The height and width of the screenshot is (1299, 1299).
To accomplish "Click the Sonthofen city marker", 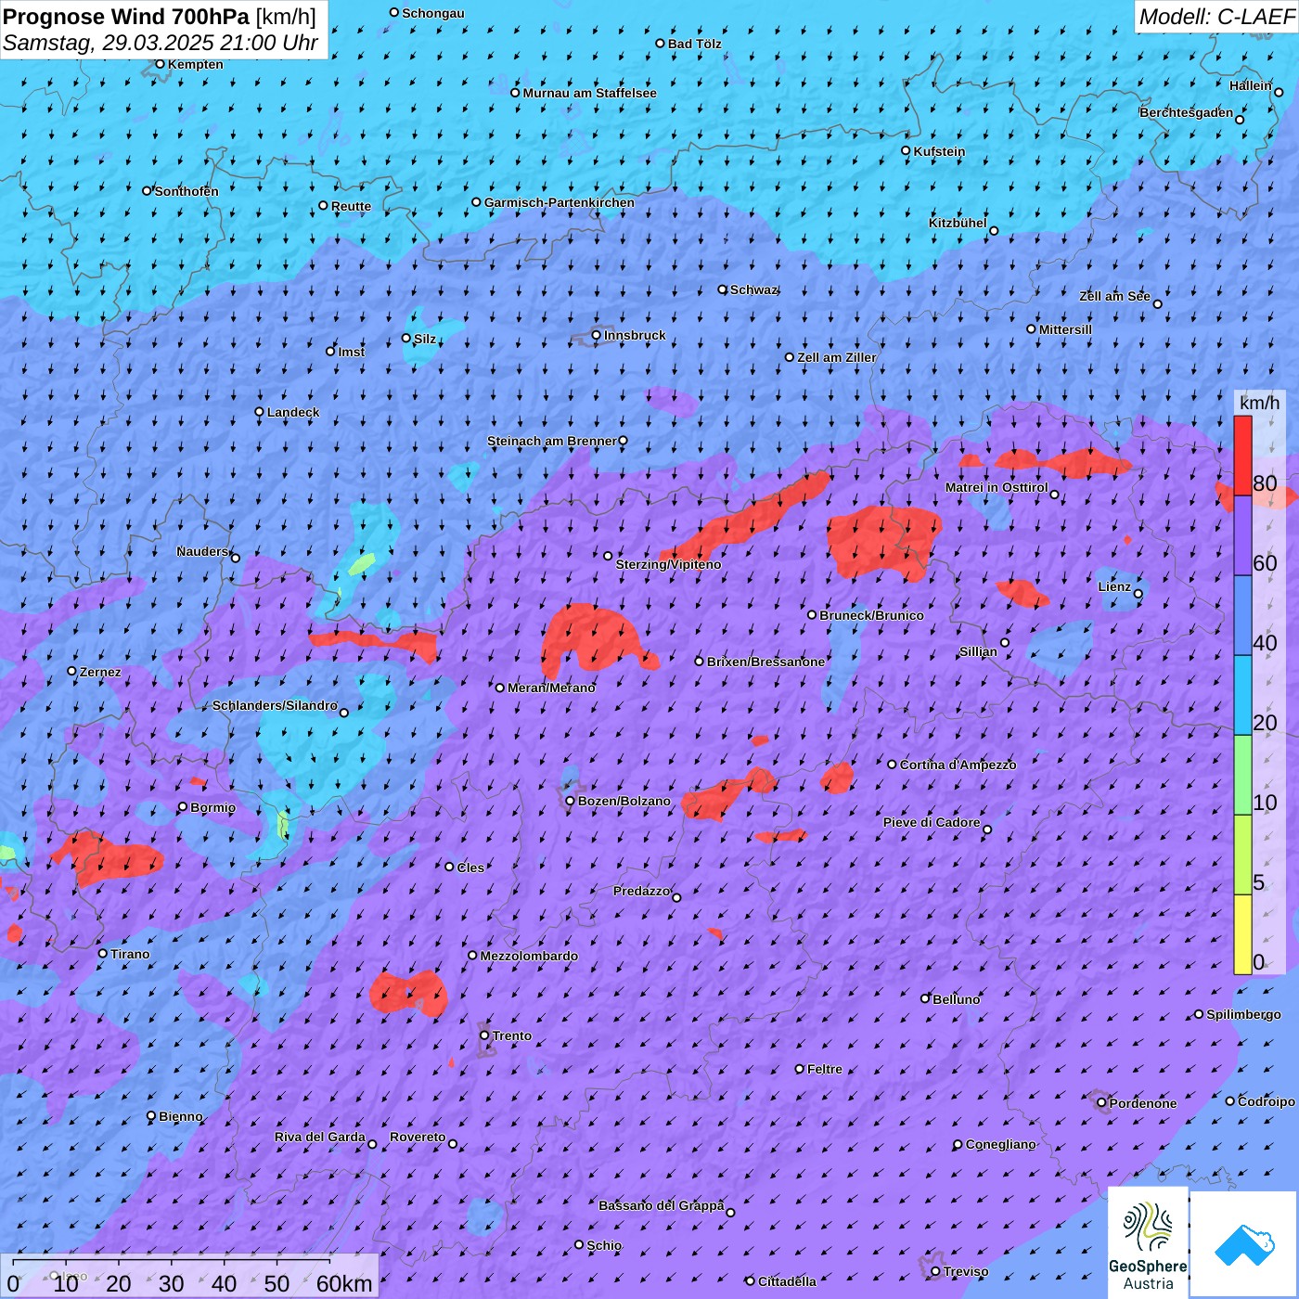I will 147,190.
